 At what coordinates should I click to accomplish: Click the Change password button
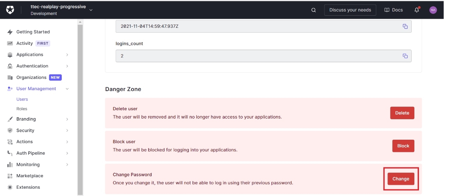[400, 179]
